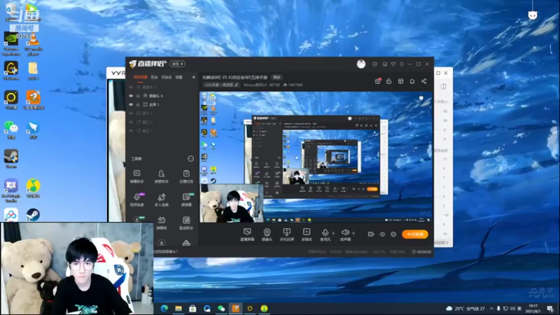This screenshot has height=315, width=560.
Task: Open VLC media player desktop shortcut
Action: (x=33, y=43)
